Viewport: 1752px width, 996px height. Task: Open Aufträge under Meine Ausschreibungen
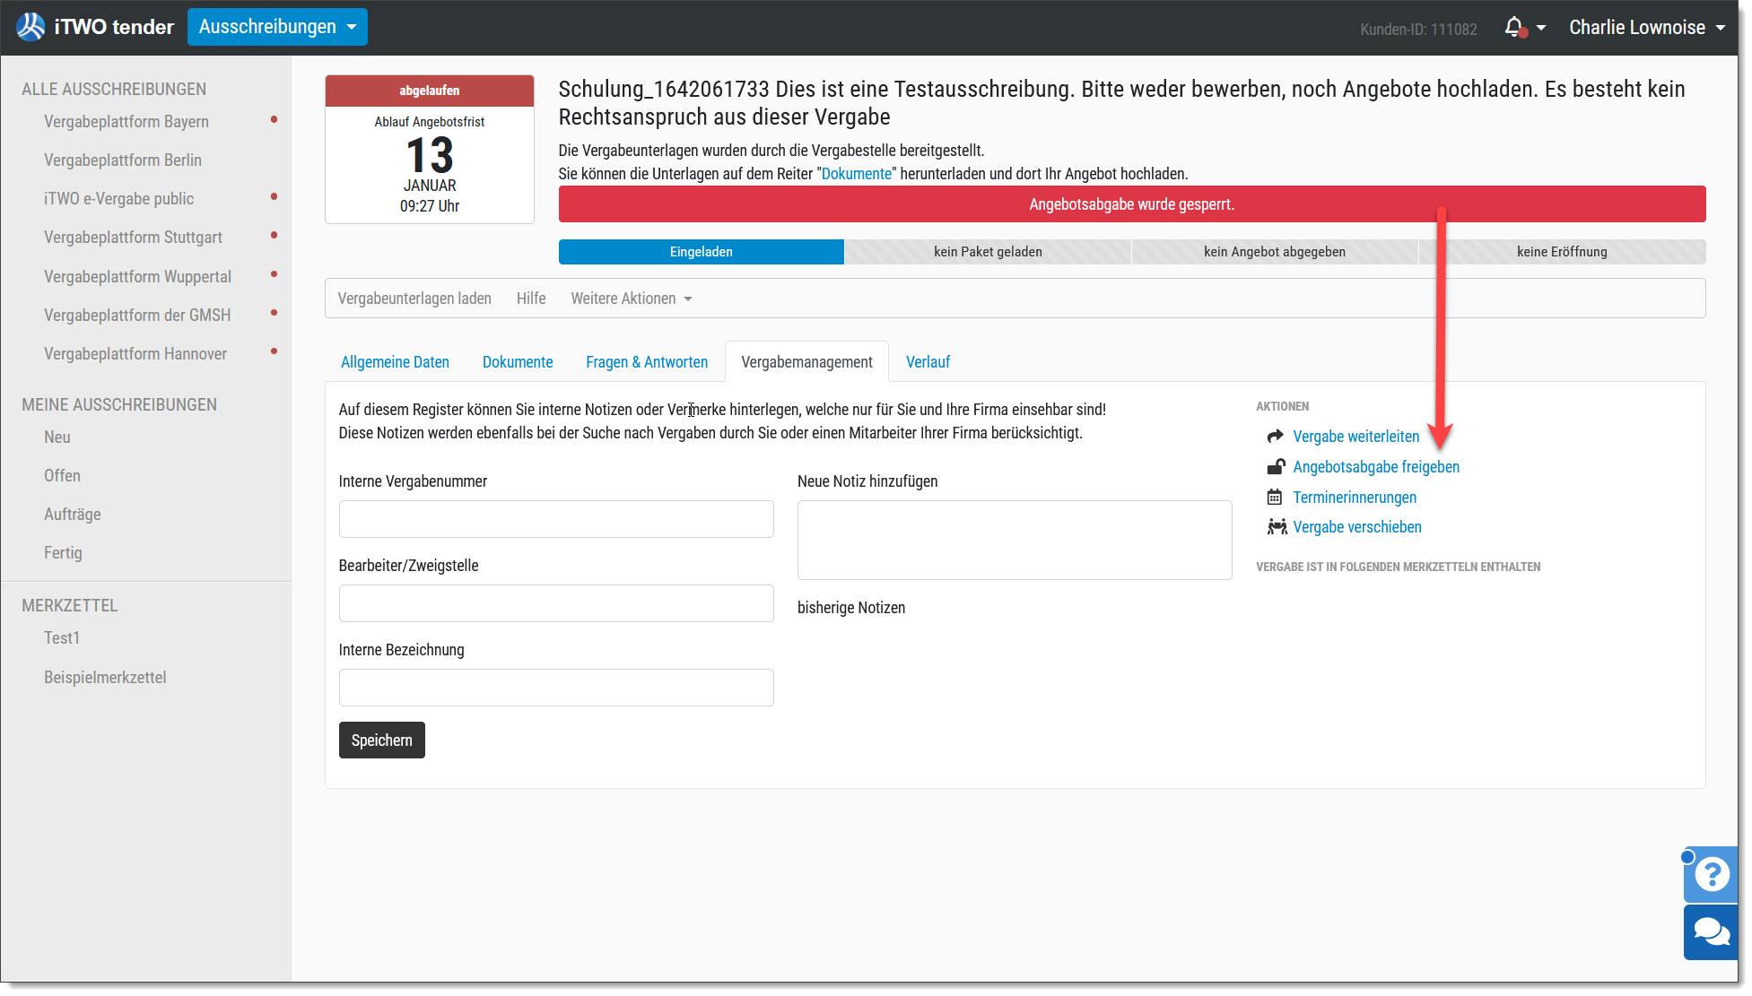(x=73, y=515)
